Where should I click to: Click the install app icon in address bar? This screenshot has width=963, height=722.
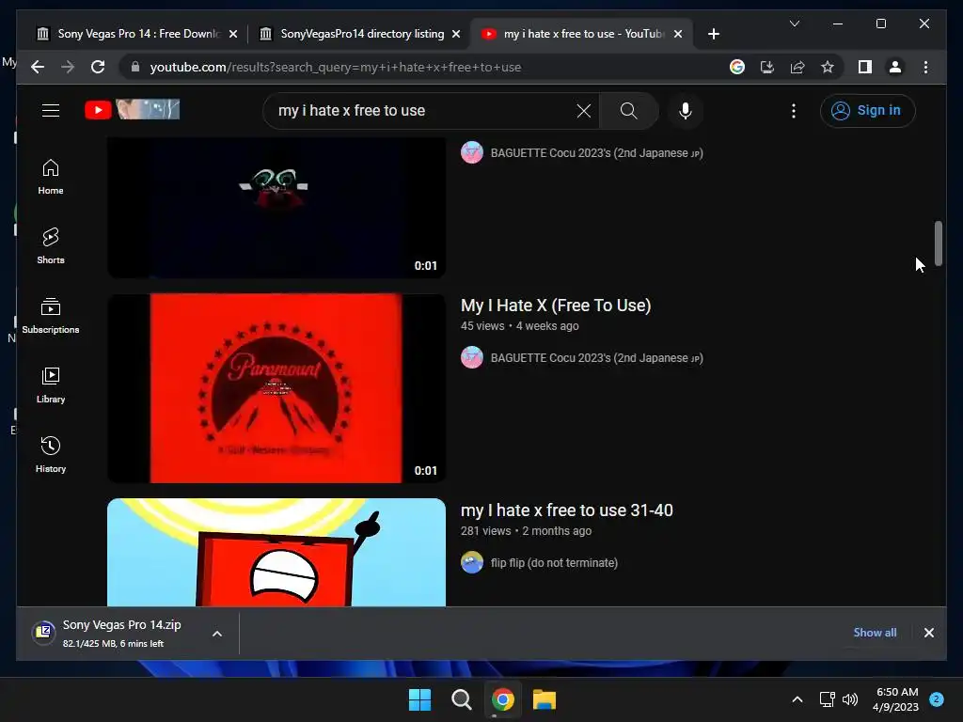click(767, 67)
